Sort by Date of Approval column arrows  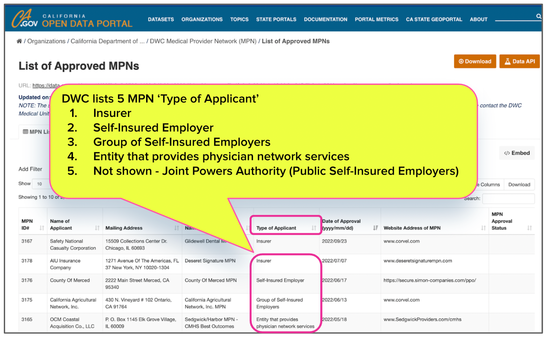coord(375,228)
